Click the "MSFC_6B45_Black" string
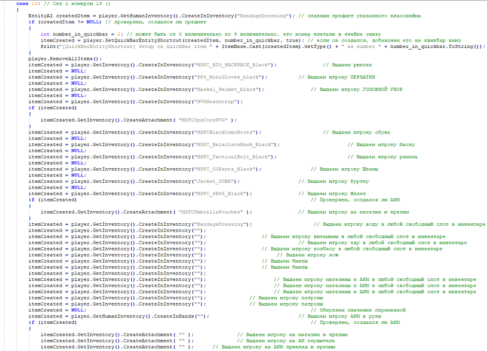The image size is (487, 351). (220, 194)
